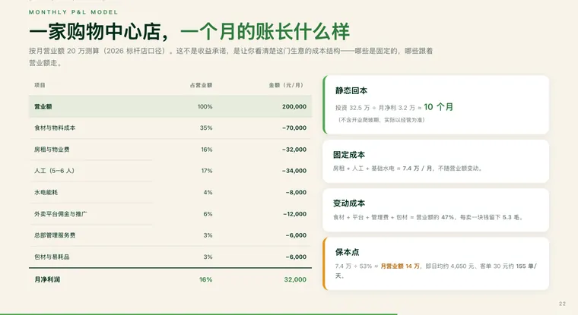Select the '外卖平台佣金与推广' row label
Viewport: 578px width, 315px height.
pos(61,214)
